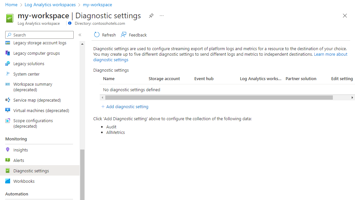The height and width of the screenshot is (200, 355).
Task: Open Workbooks menu item
Action: click(24, 181)
